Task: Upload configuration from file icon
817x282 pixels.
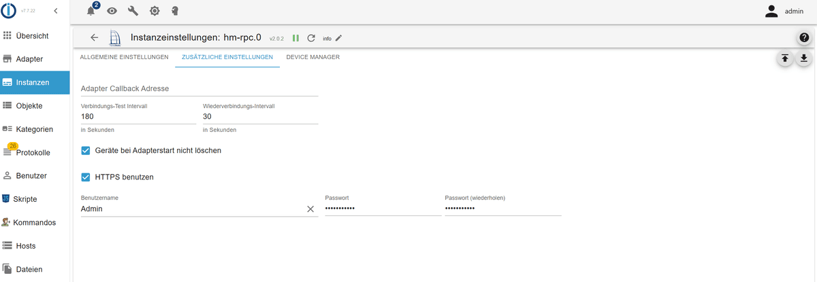Action: tap(785, 58)
